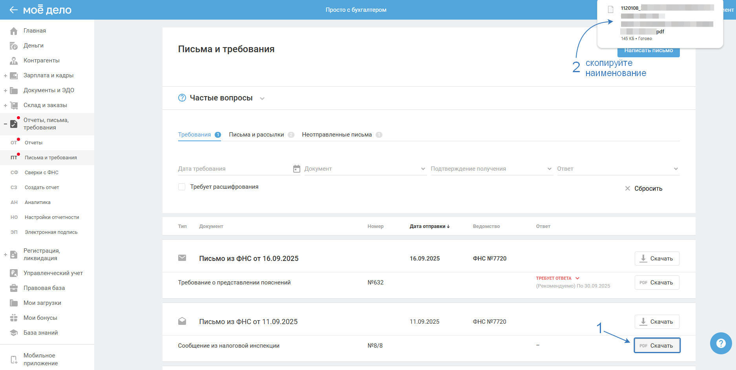Open the Главная home icon
Image resolution: width=736 pixels, height=370 pixels.
click(14, 31)
